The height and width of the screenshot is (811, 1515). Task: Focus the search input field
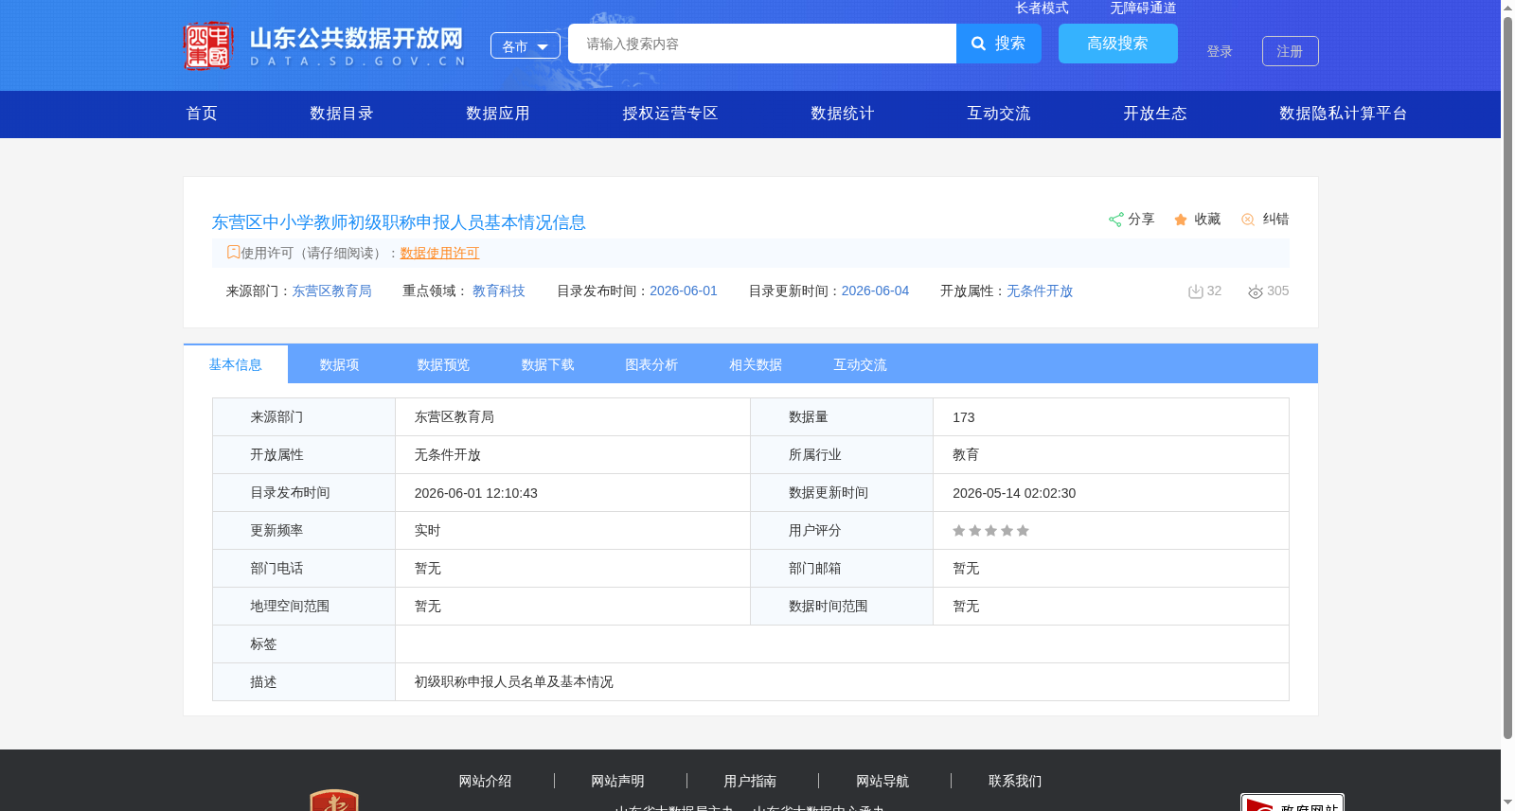pyautogui.click(x=762, y=44)
